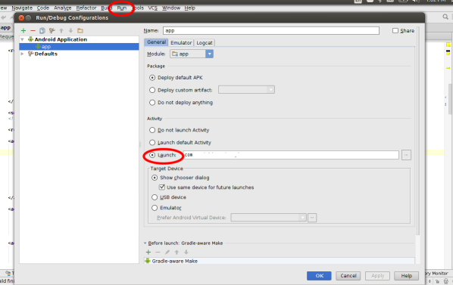Switch to the General tab
Image resolution: width=453 pixels, height=285 pixels.
coord(156,42)
